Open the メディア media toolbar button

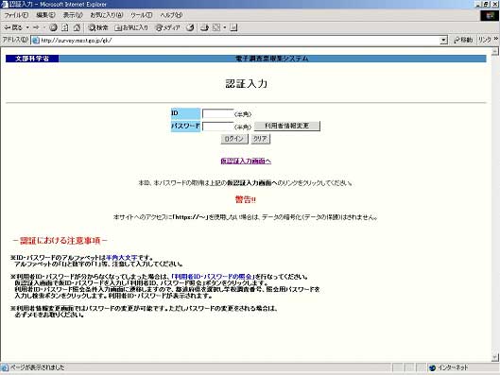(x=167, y=27)
